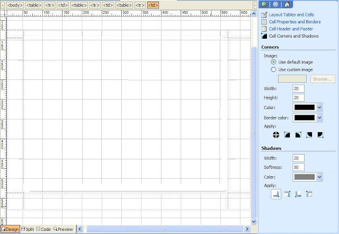Select the Use default image option
Screen dimensions: 339x234
point(273,62)
